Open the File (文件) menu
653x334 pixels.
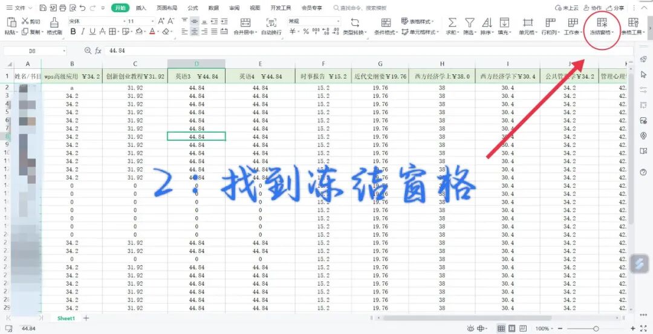[19, 8]
